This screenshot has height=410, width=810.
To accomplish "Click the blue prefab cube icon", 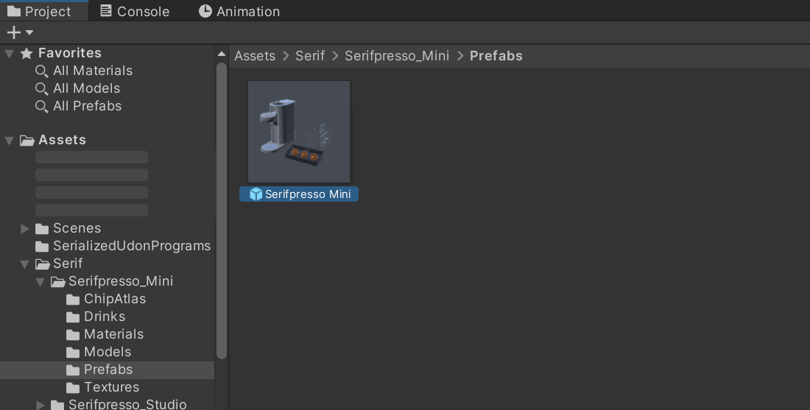I will click(x=256, y=194).
